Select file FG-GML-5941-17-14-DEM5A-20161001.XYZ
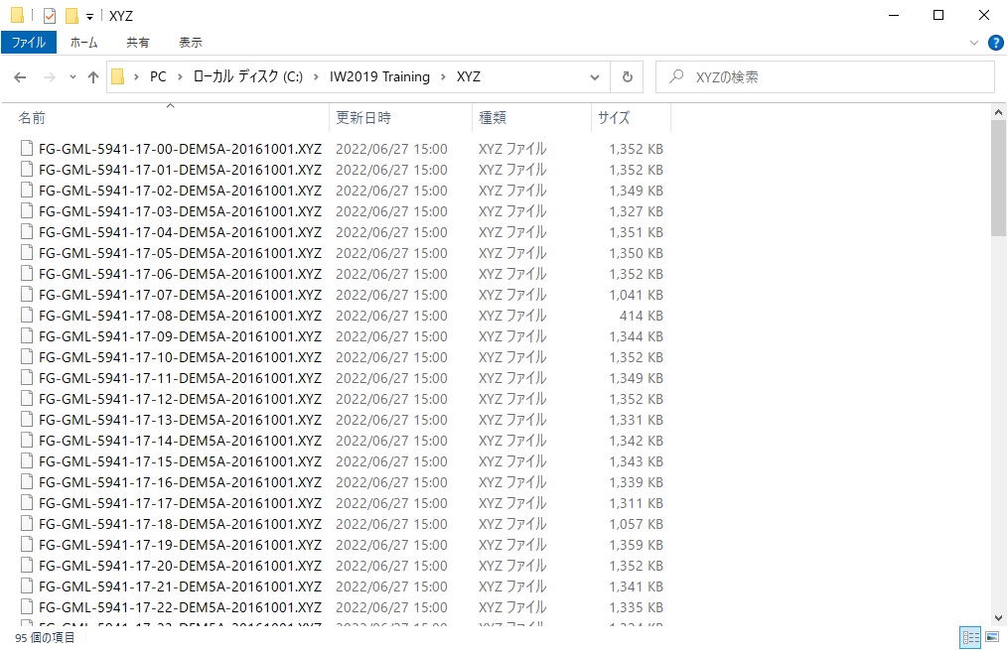Image resolution: width=1008 pixels, height=650 pixels. [x=180, y=441]
